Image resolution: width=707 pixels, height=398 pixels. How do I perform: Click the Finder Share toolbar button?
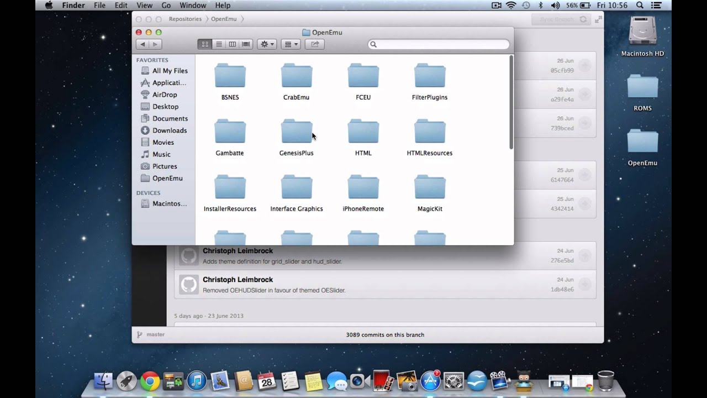click(315, 44)
